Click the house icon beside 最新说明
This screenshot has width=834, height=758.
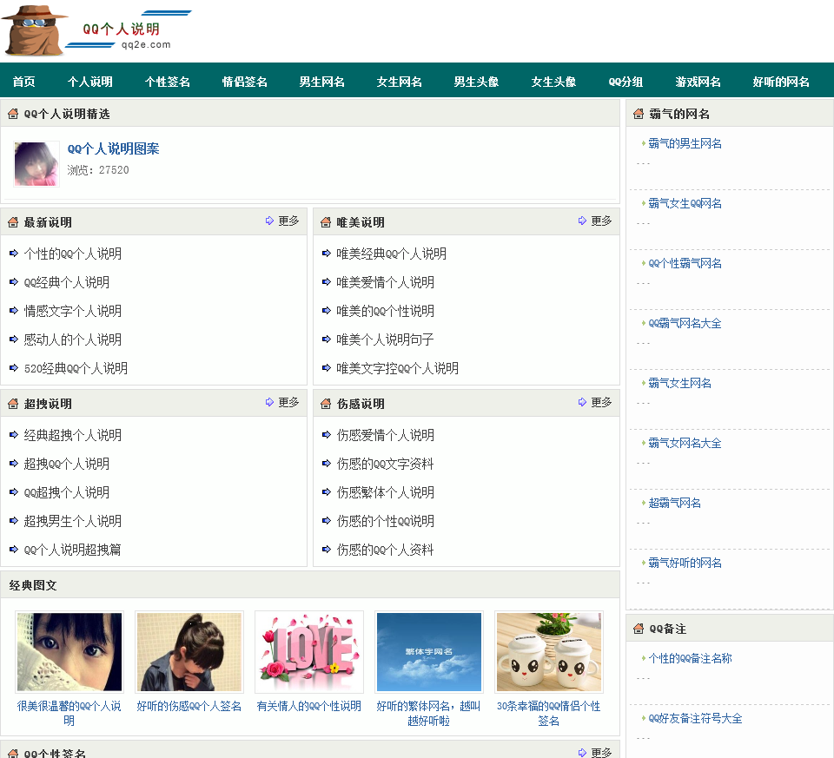click(x=13, y=222)
